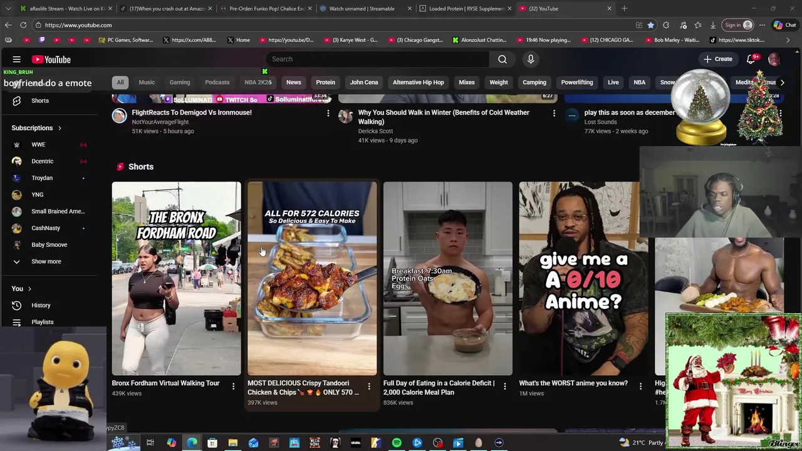Click the browser back arrow
This screenshot has height=451, width=802.
tap(8, 25)
